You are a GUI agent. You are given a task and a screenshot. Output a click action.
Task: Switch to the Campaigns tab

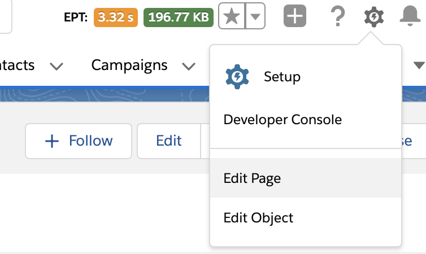tap(129, 65)
